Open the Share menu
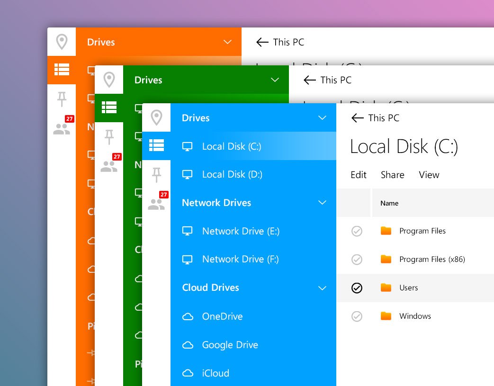Viewport: 494px width, 386px height. (393, 175)
